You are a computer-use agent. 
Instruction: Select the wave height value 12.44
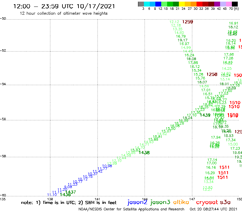point(121,158)
